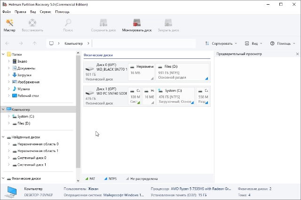Select the Загрузки folder icon
Viewport: 301px width, 200px height.
point(15,75)
